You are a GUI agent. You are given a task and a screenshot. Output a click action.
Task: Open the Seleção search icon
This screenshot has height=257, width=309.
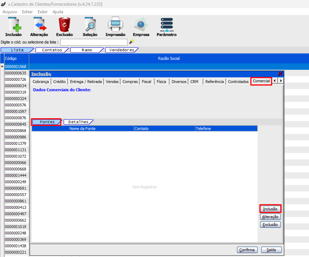coord(90,25)
